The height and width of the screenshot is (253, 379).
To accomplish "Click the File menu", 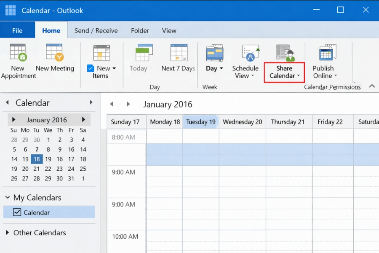I will 17,30.
